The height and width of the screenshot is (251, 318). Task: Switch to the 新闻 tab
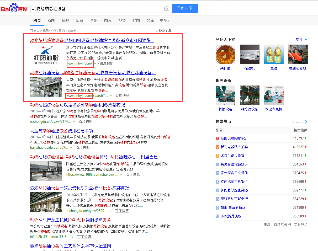point(51,20)
